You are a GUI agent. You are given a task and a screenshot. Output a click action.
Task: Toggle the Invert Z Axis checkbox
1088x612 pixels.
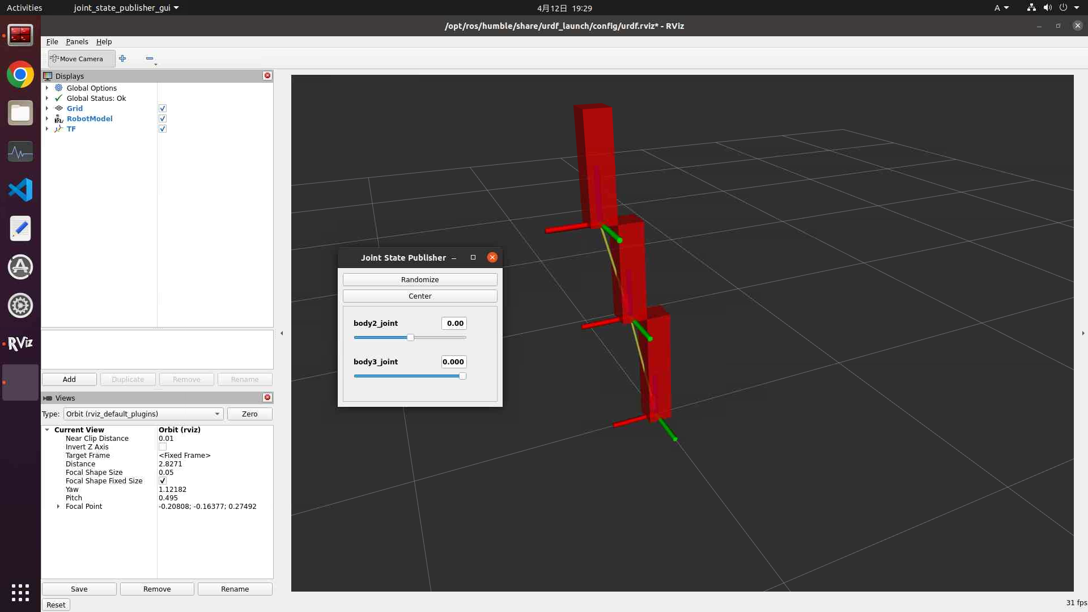[x=163, y=447]
